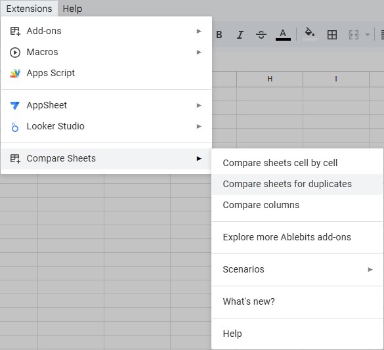384x350 pixels.
Task: Click the AppSheet logo icon
Action: 14,106
